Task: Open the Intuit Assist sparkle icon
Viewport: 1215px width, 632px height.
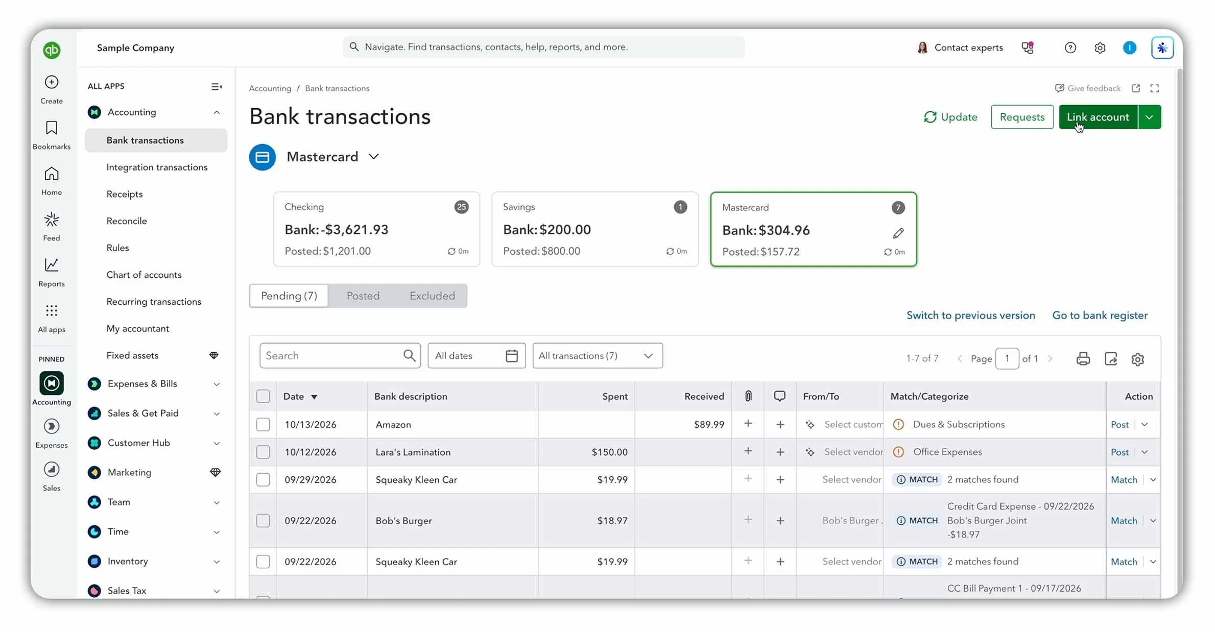Action: pyautogui.click(x=1162, y=48)
